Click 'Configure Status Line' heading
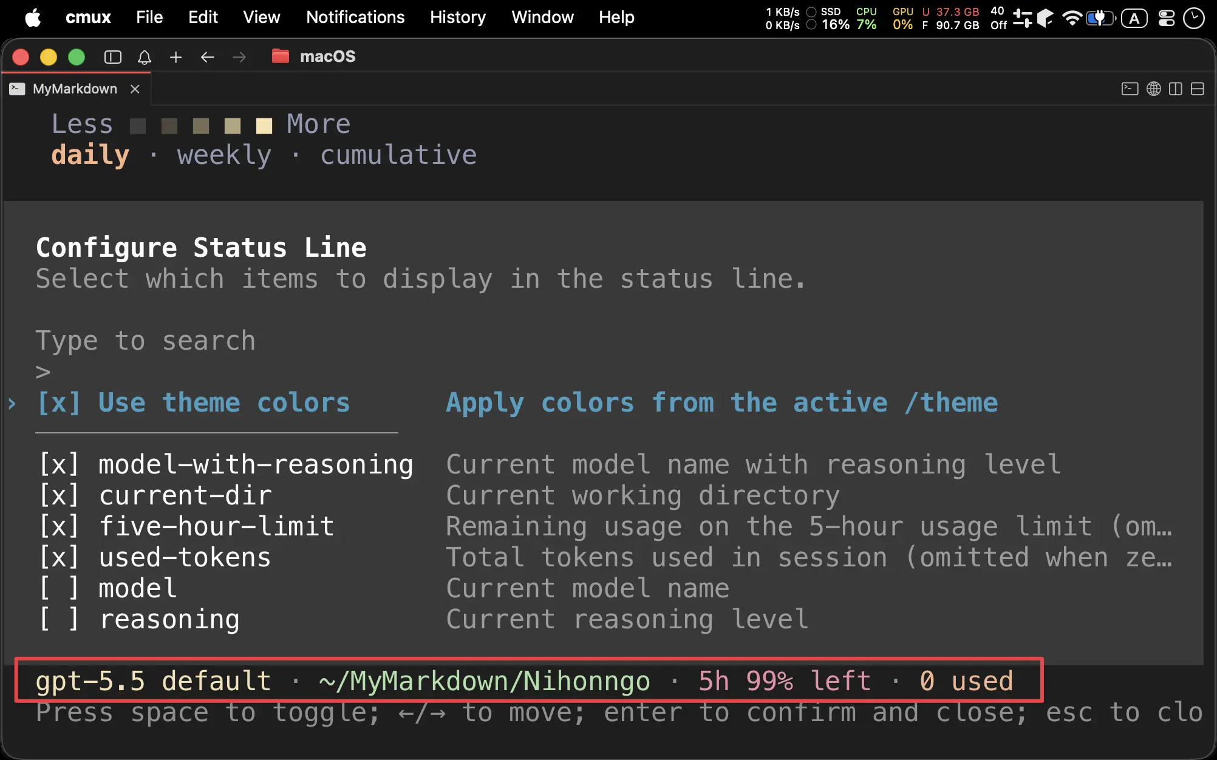 pyautogui.click(x=201, y=248)
